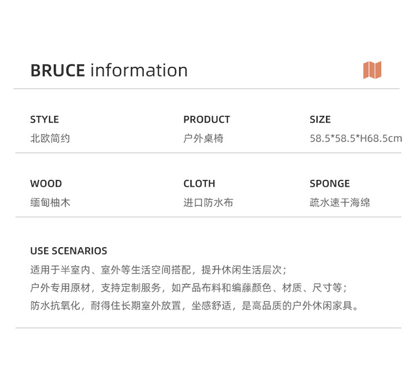This screenshot has height=365, width=416.
Task: Click the dimensions text 58.5*58.5*H68.5cm
Action: pyautogui.click(x=356, y=138)
